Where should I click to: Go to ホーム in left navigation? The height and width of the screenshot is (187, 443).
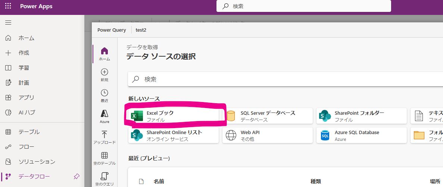pyautogui.click(x=42, y=38)
